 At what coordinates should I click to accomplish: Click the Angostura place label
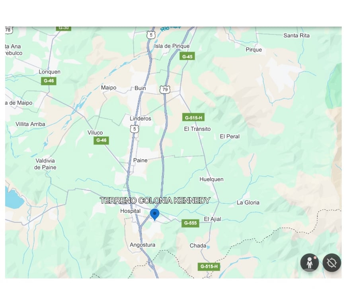tap(142, 245)
